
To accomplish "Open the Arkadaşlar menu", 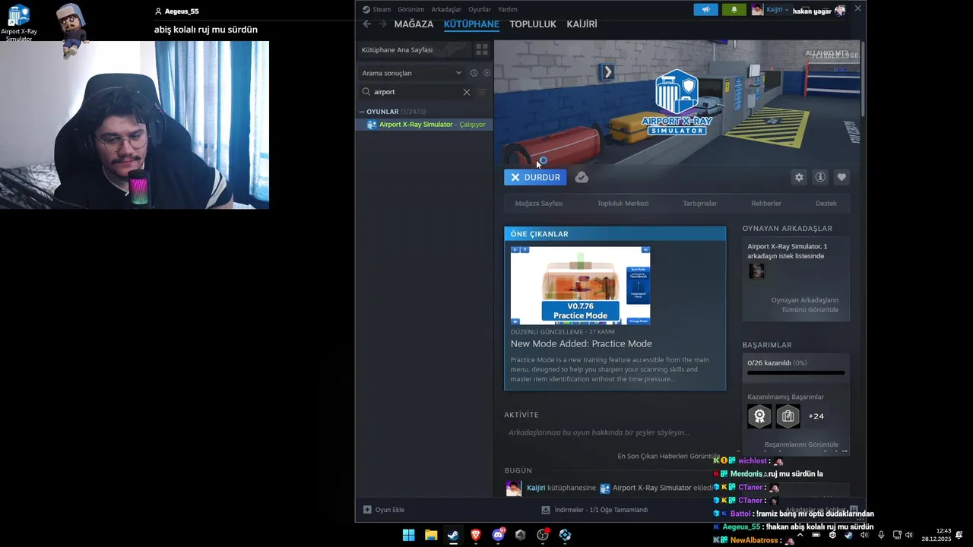I will coord(446,10).
